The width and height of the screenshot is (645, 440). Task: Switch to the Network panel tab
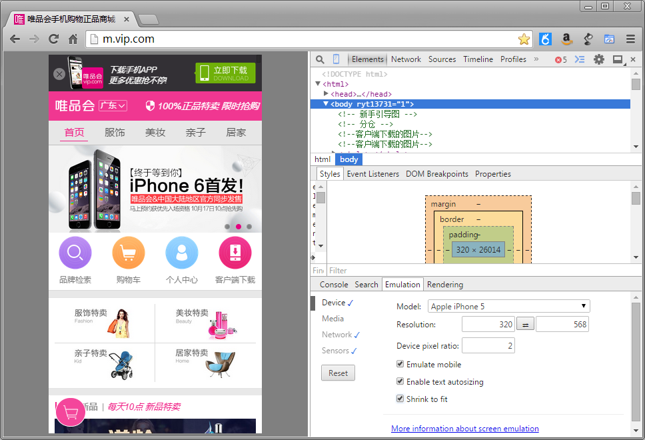[406, 59]
